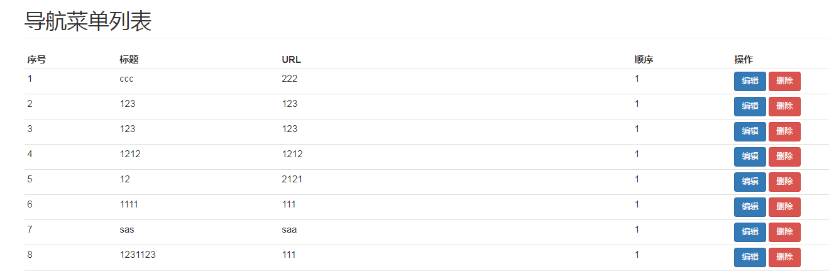Image resolution: width=829 pixels, height=271 pixels.
Task: Edit the entry titled 1231123
Action: [749, 257]
